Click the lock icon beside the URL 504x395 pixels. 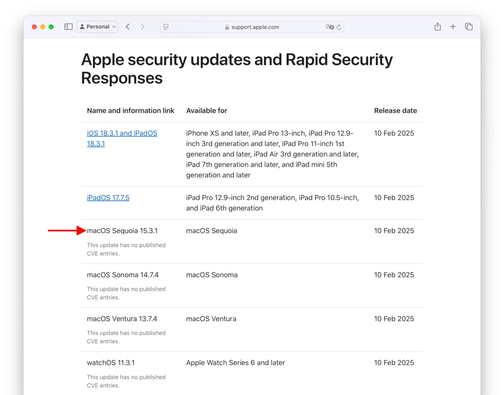pos(227,27)
